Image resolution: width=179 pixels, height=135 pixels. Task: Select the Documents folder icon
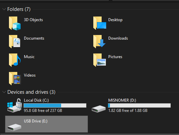point(15,42)
